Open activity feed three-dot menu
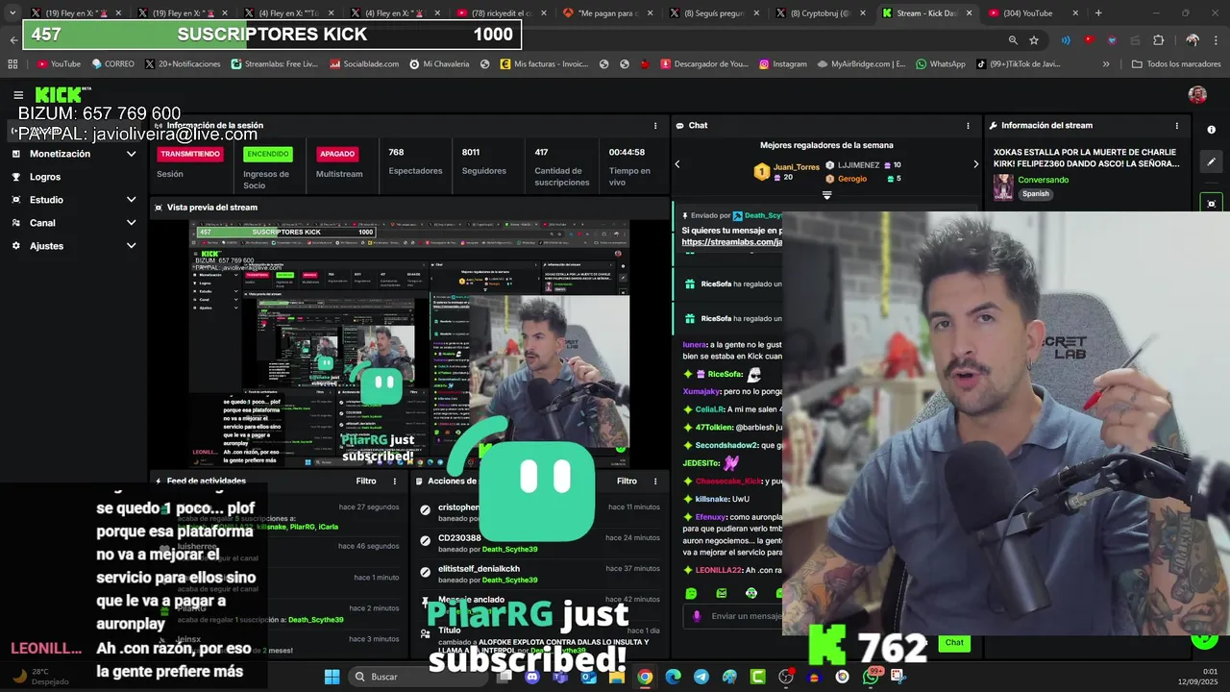 (x=394, y=482)
